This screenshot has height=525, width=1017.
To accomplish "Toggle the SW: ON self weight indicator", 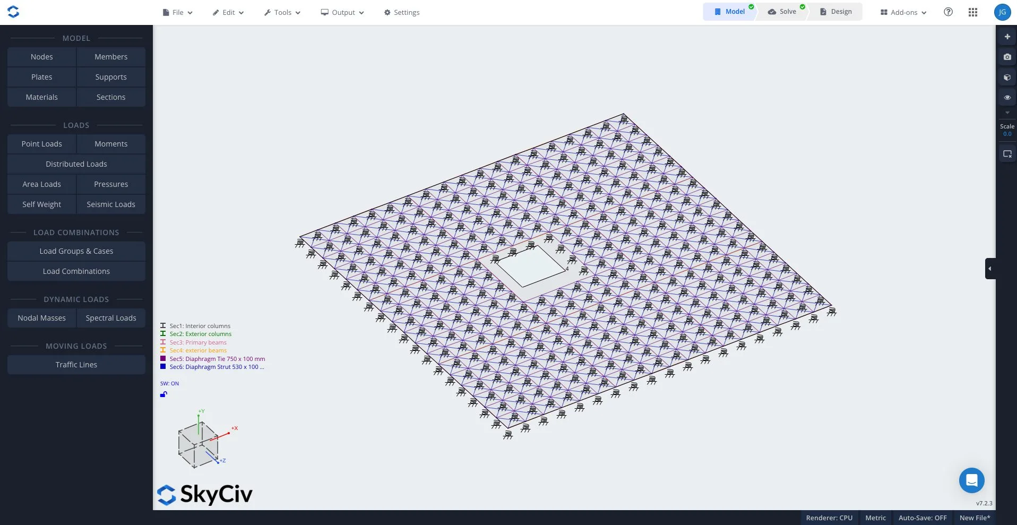I will (x=169, y=383).
